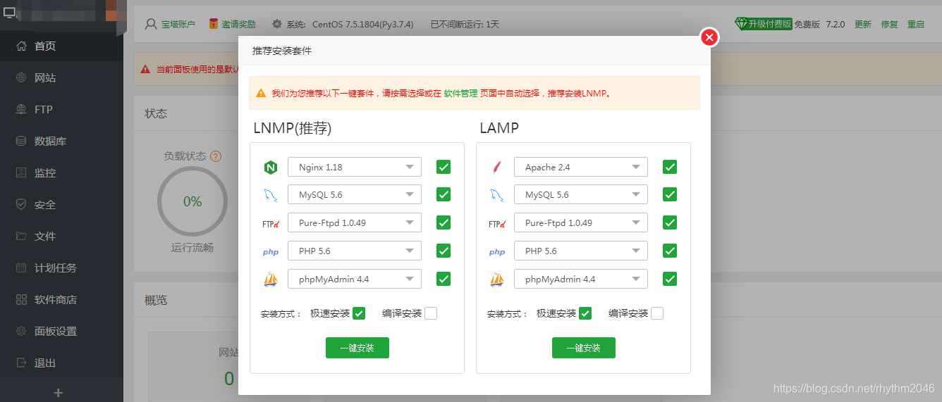This screenshot has width=942, height=402.
Task: Click the gear icon beside 面板设置
Action: [x=21, y=331]
